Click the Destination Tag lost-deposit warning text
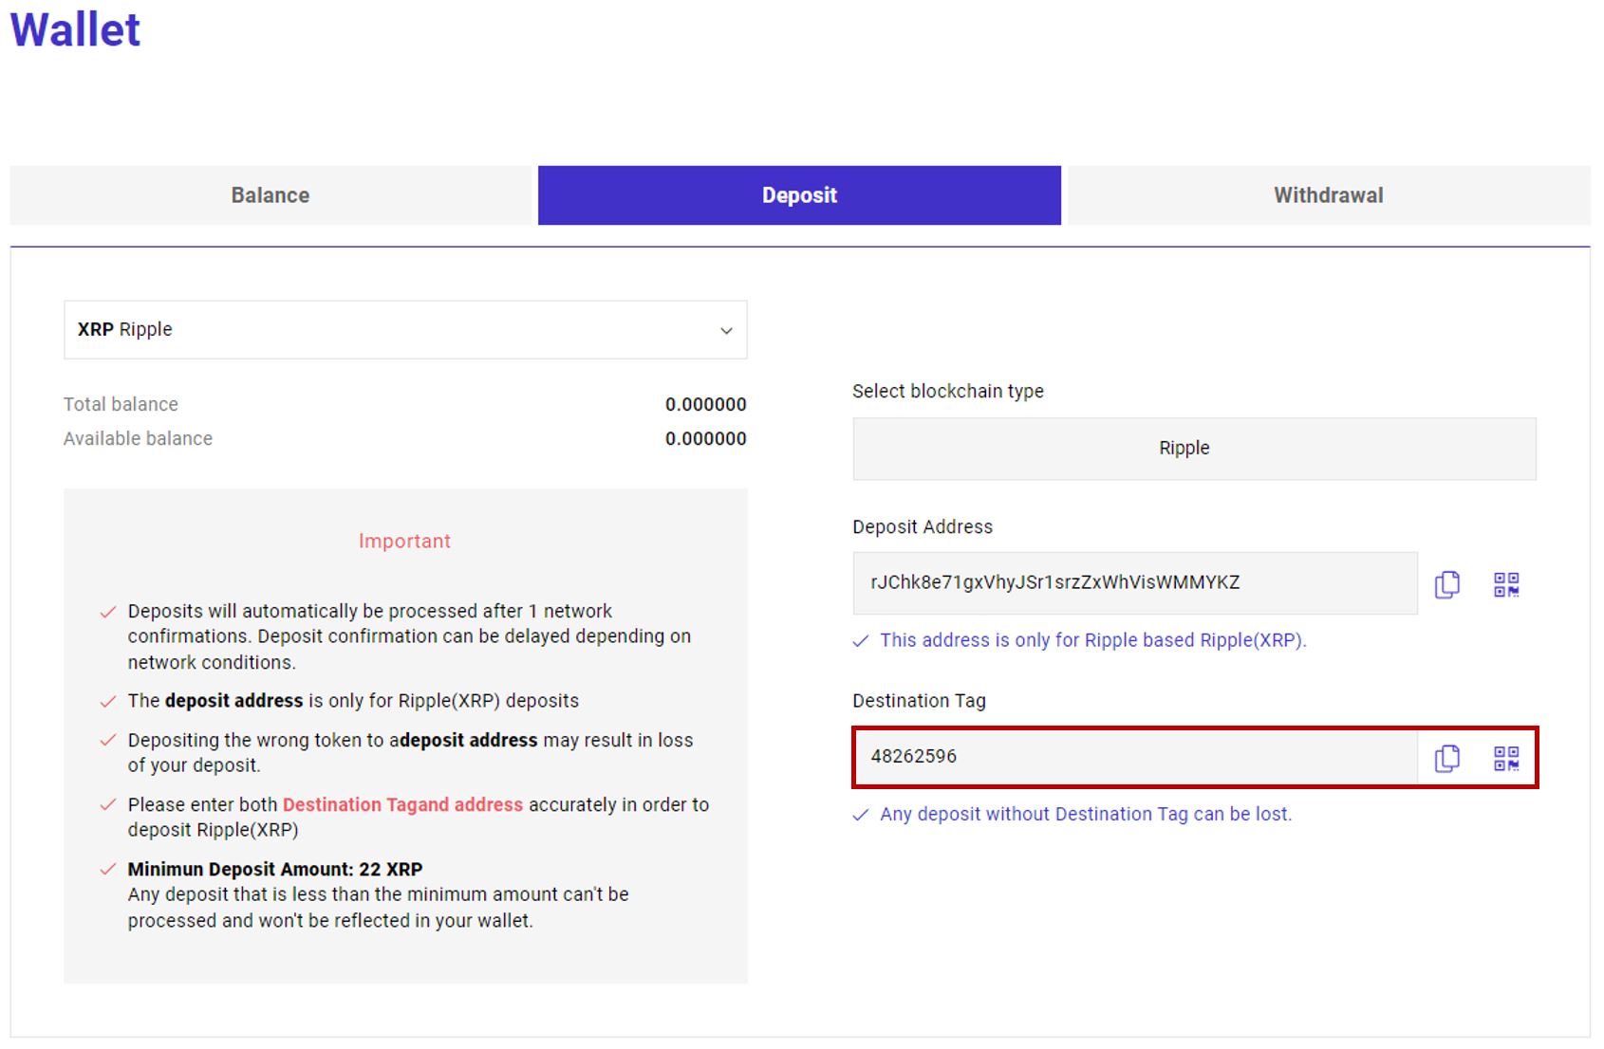 (x=1086, y=814)
